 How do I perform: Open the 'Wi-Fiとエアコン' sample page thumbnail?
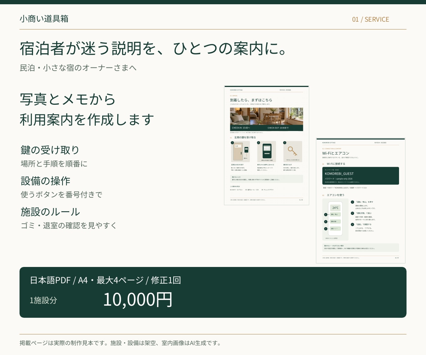point(361,201)
